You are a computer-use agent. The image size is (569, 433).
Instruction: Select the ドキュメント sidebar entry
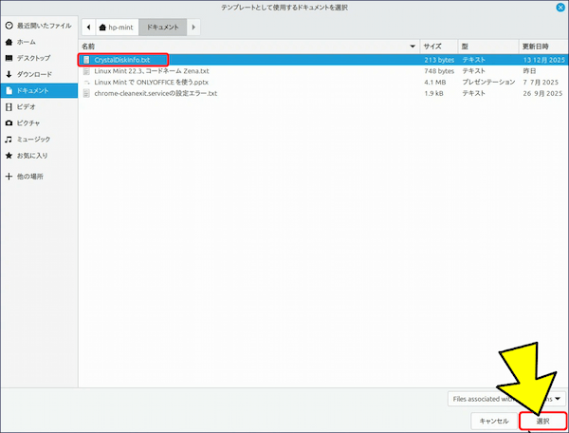coord(38,90)
